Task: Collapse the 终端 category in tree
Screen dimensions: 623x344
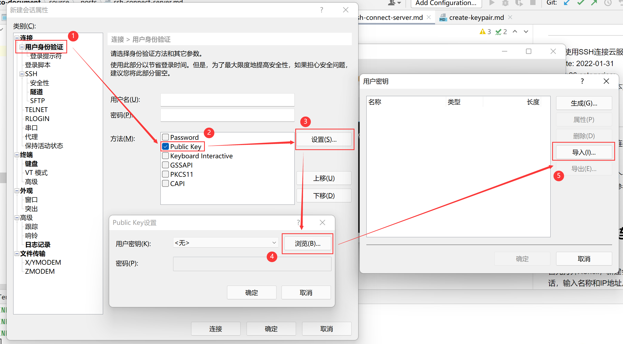Action: pos(17,155)
